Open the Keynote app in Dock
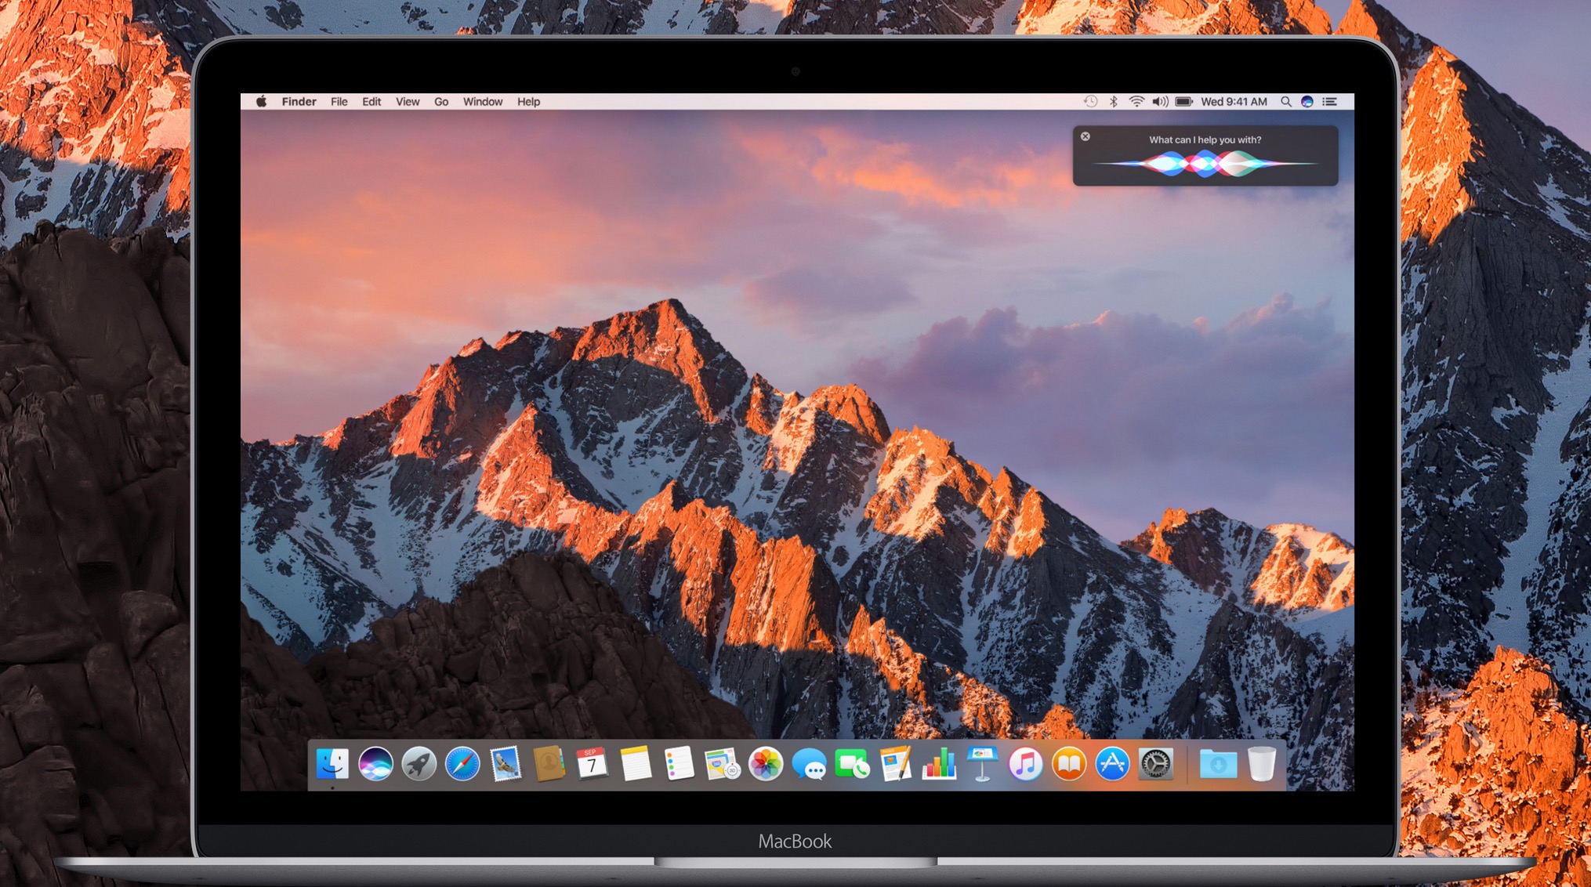The image size is (1591, 887). point(982,764)
